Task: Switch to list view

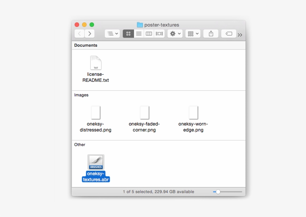Action: pyautogui.click(x=138, y=34)
